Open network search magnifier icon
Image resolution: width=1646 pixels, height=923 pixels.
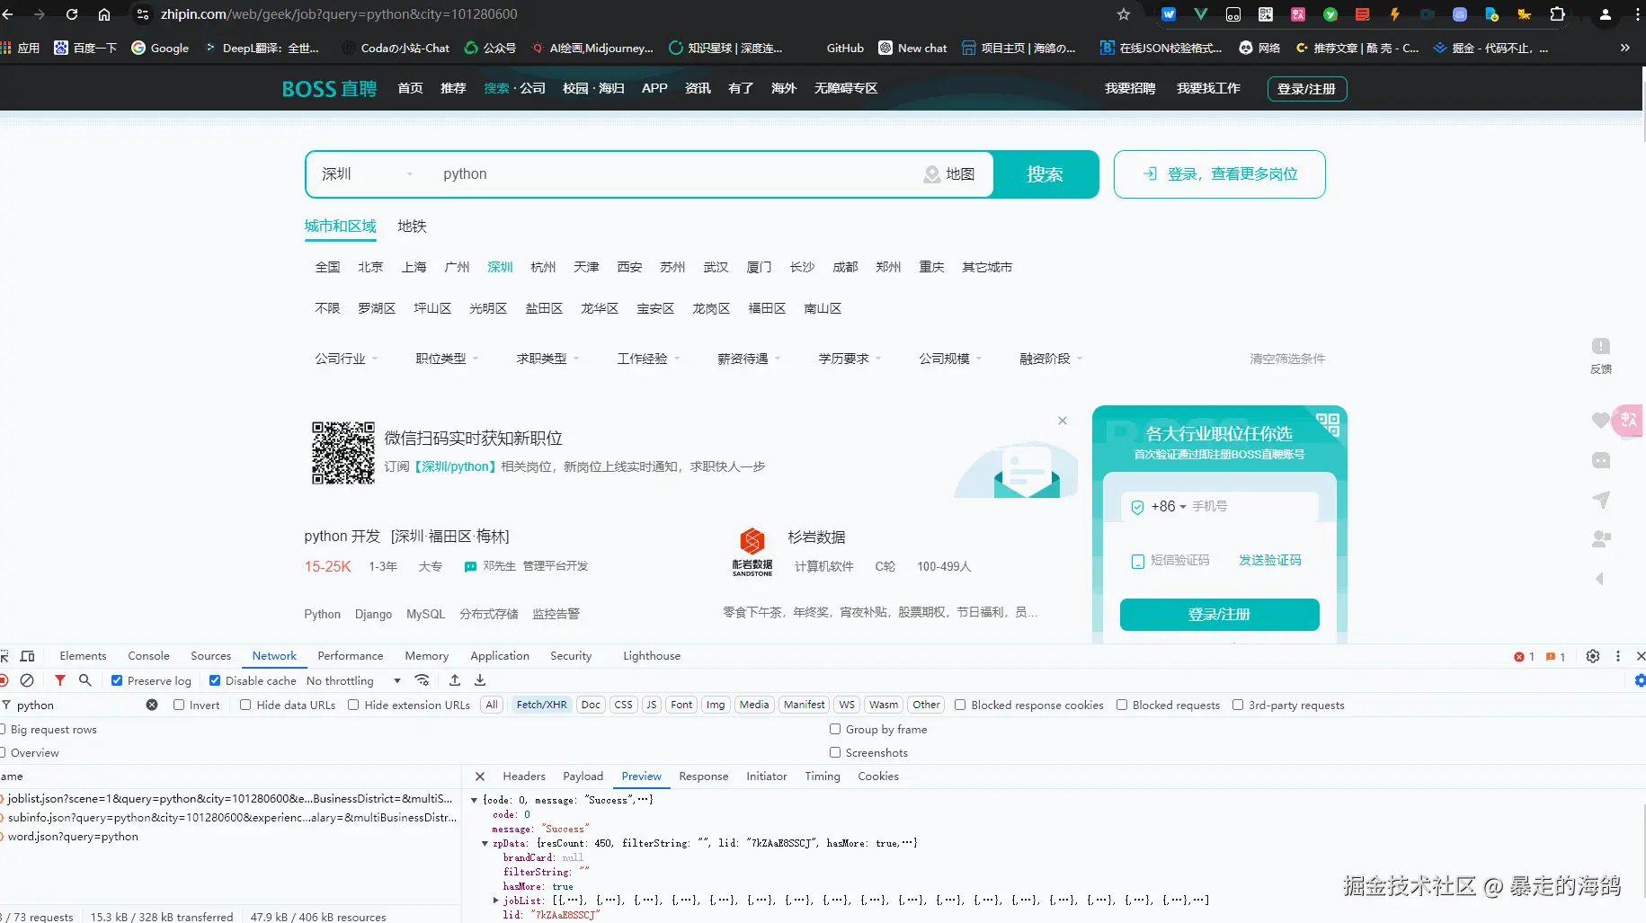click(85, 680)
